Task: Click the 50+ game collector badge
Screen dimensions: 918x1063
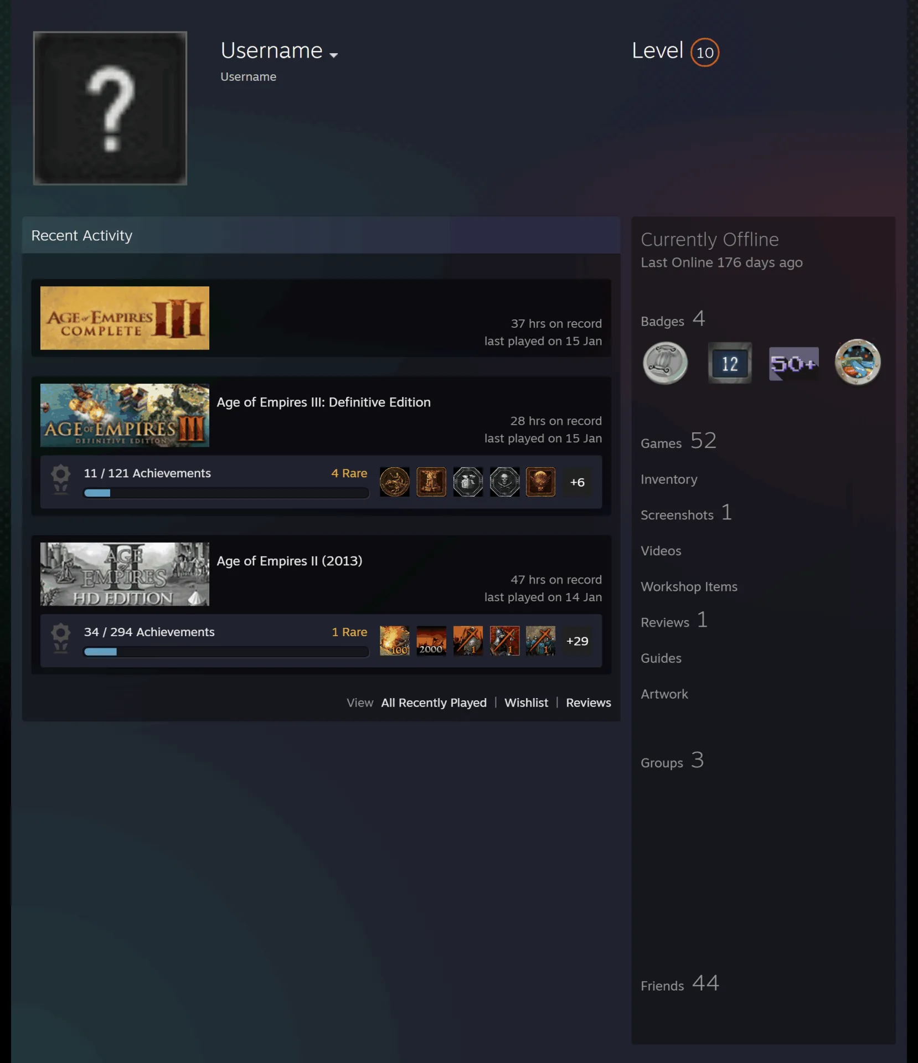Action: tap(793, 363)
